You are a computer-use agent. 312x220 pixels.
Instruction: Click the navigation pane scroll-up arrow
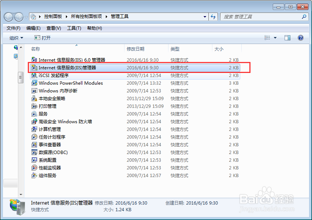[21, 47]
